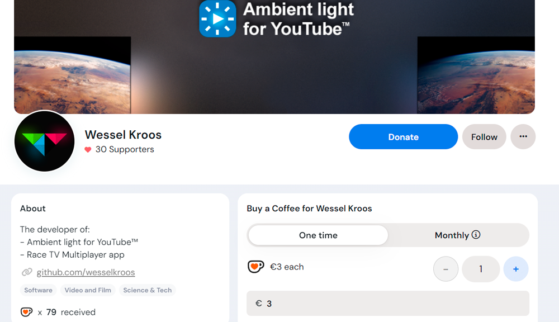The width and height of the screenshot is (559, 322).
Task: Click the Ambient light app logo icon
Action: (x=218, y=18)
